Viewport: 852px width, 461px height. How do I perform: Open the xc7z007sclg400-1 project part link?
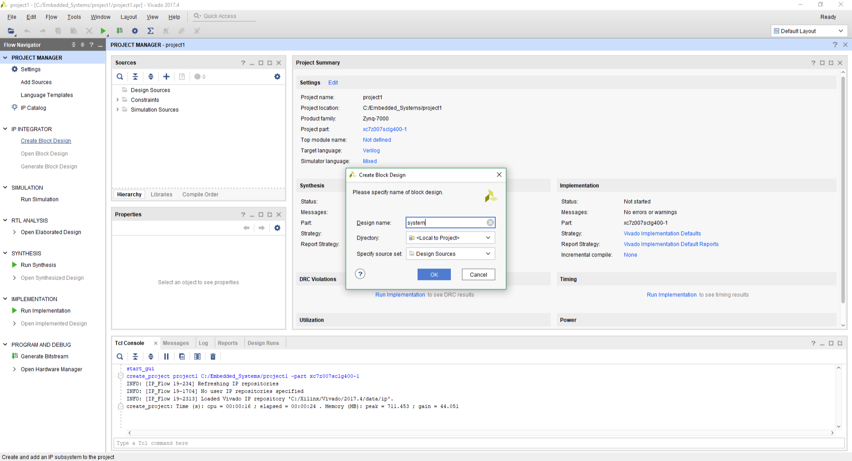pyautogui.click(x=385, y=130)
